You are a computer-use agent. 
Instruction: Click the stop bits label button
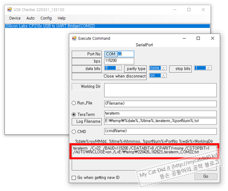tap(180, 69)
